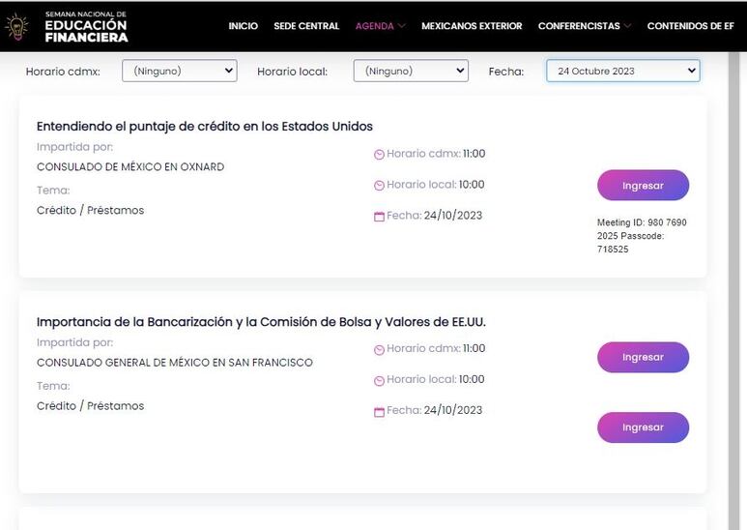Screen dimensions: 747x530
Task: Click the lightbulb logo icon
Action: pos(16,27)
